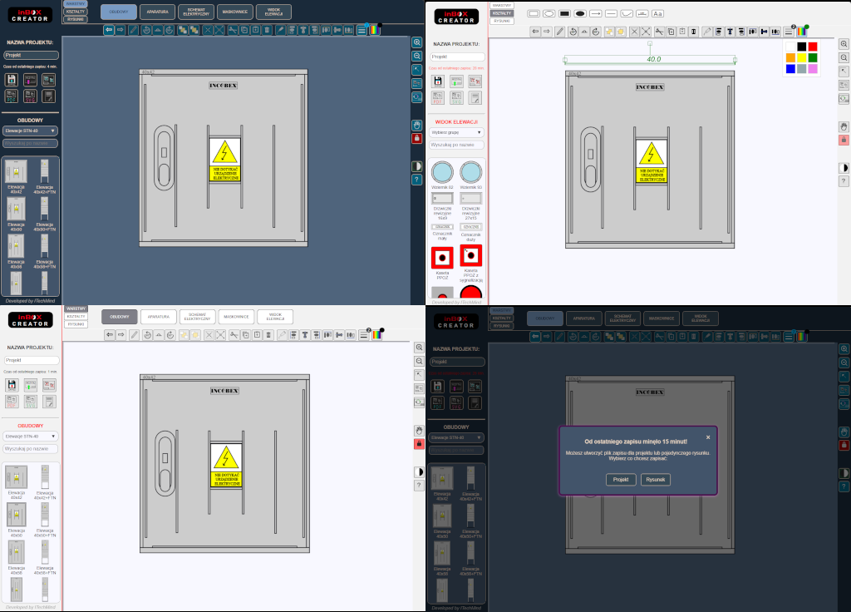The image size is (851, 612).
Task: Click SVG export icon in light OBUDOWY window
Action: tap(31, 402)
